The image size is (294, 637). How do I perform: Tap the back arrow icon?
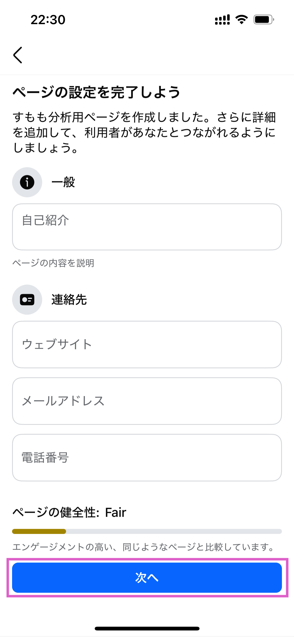[18, 55]
